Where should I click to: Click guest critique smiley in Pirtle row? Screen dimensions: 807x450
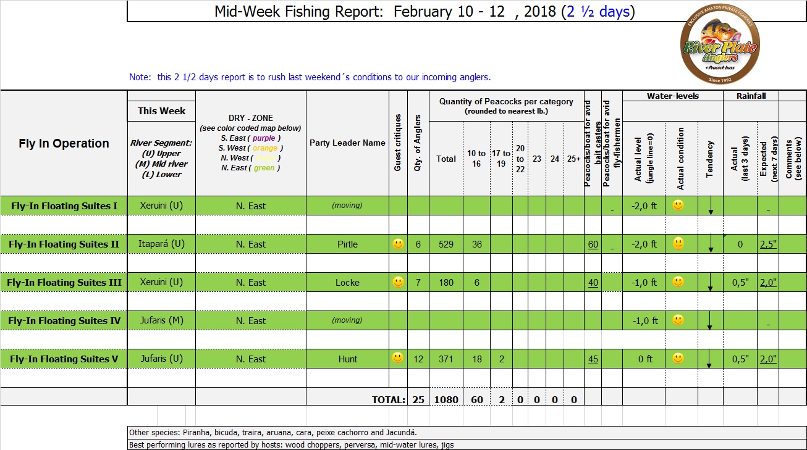(x=398, y=244)
